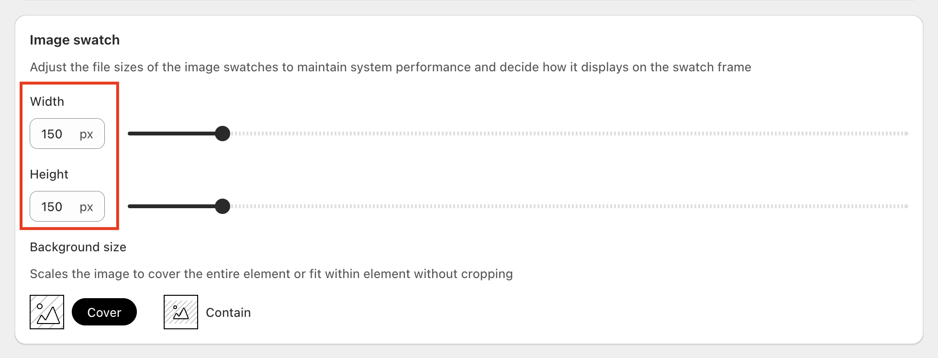
Task: Focus the Width value input field
Action: coord(53,134)
